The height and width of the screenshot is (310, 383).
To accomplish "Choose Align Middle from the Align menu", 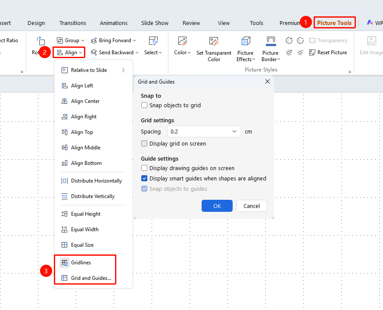I will point(93,148).
